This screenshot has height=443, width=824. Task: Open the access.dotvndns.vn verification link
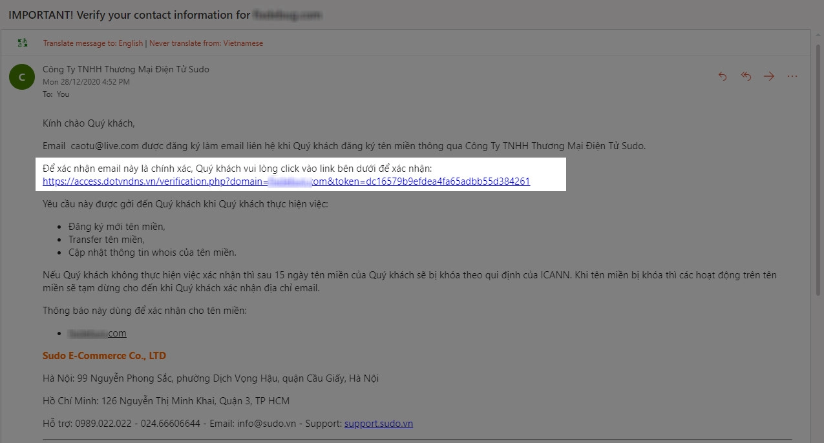tap(286, 181)
